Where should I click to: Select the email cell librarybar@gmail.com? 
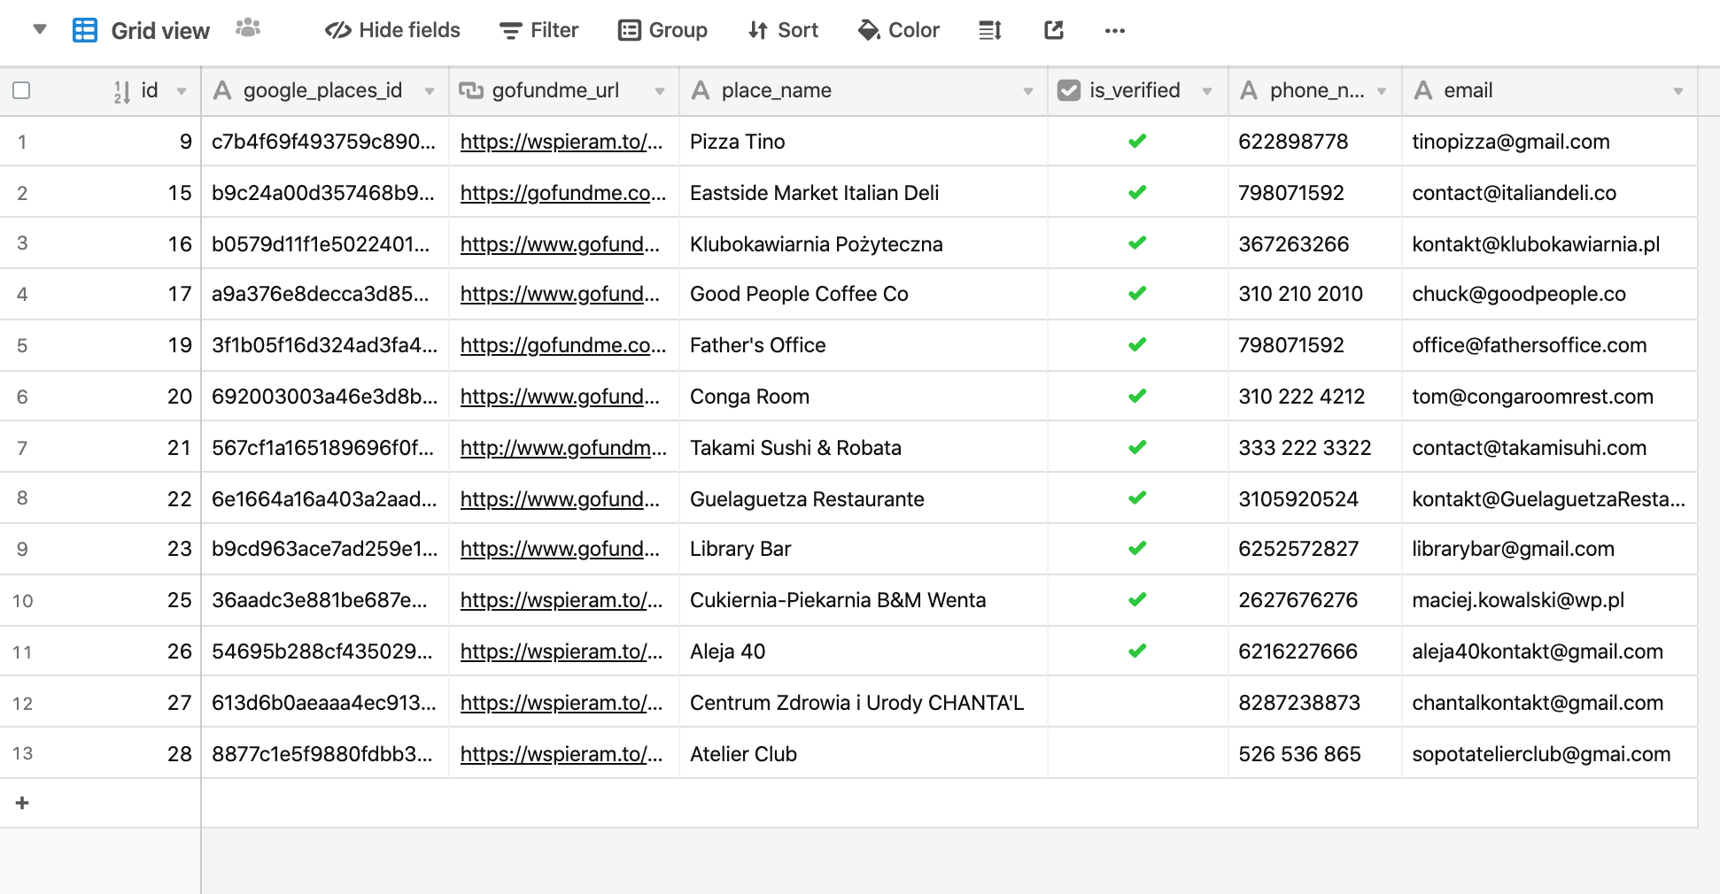[1550, 549]
